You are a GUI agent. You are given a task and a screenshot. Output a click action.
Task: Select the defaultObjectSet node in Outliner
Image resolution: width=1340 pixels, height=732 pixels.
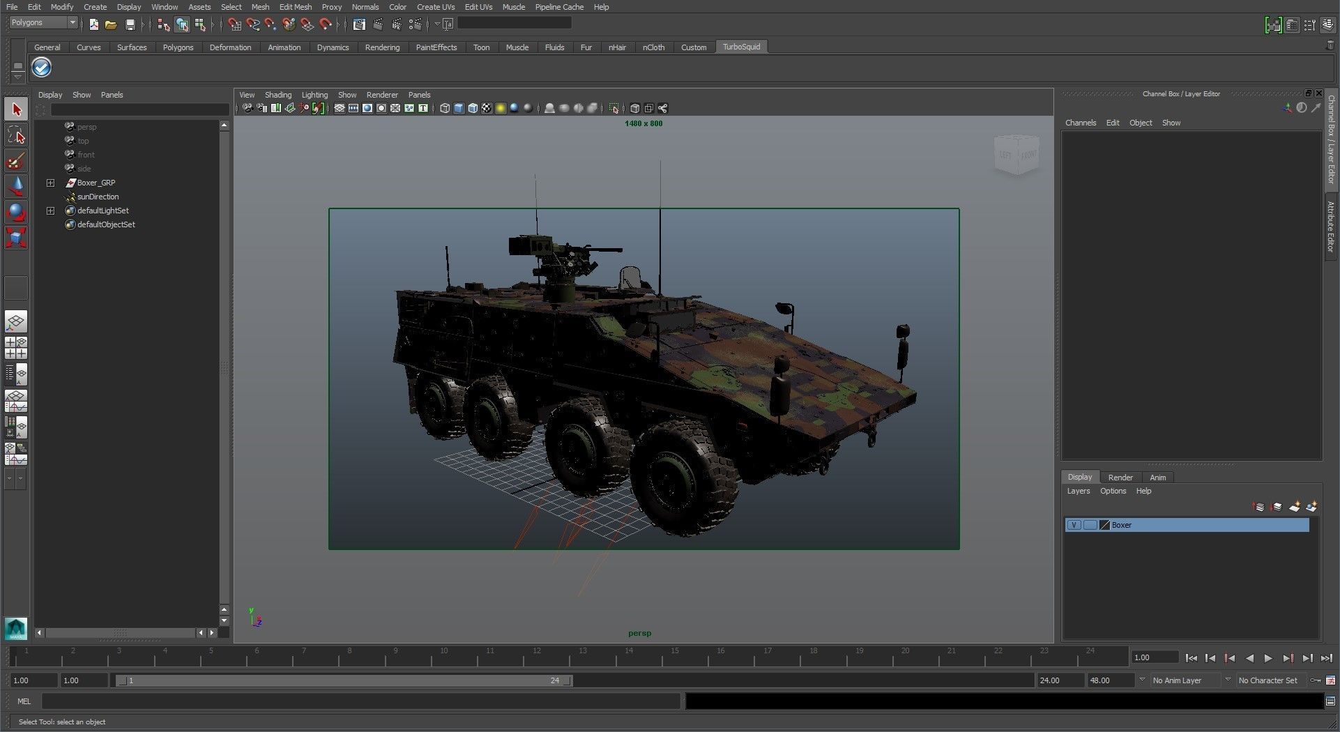tap(106, 224)
